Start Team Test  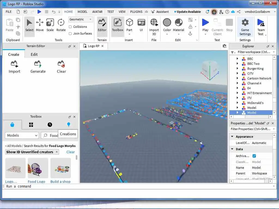click(261, 27)
